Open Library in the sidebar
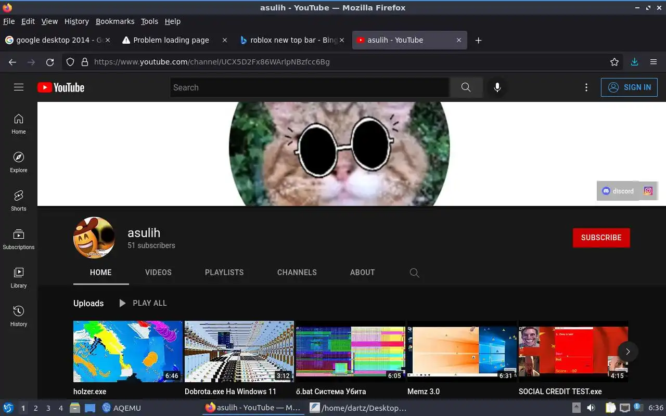The height and width of the screenshot is (416, 666). pos(19,278)
